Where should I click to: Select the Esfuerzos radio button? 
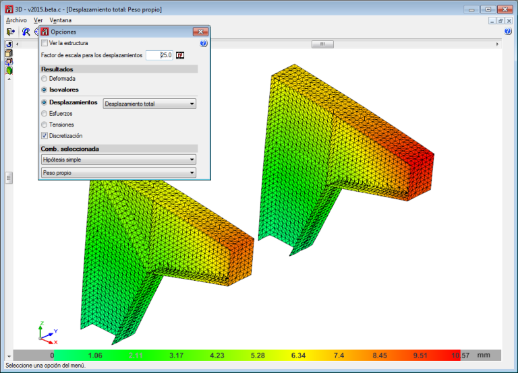pos(45,114)
